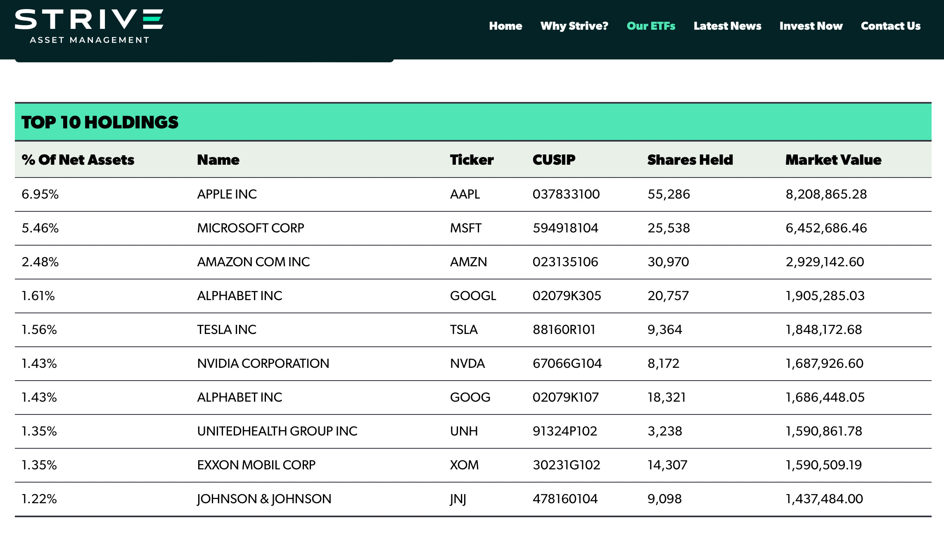Select the 6.95% net assets cell
The width and height of the screenshot is (944, 535).
(40, 194)
